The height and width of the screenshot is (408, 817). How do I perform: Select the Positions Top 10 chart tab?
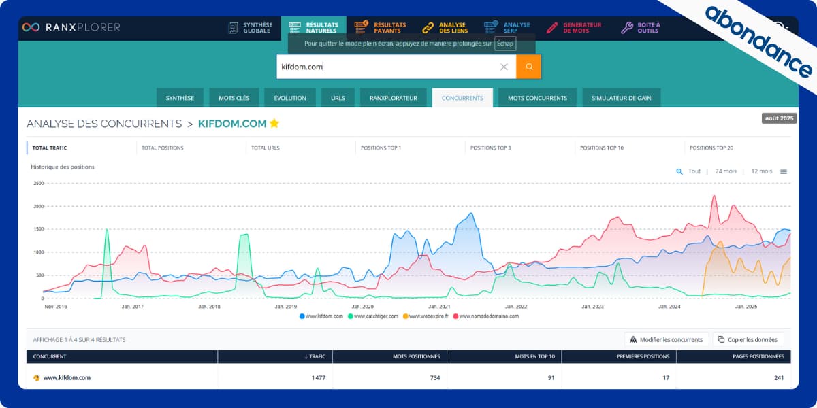click(601, 148)
